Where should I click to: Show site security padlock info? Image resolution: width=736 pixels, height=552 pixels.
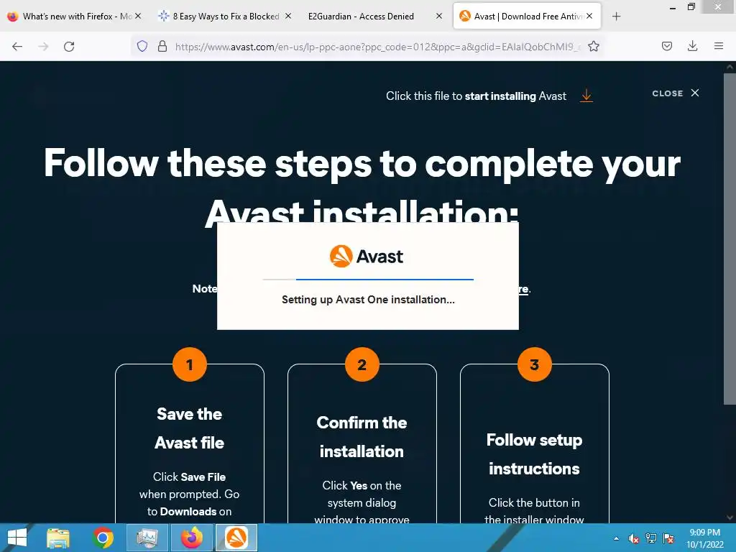click(x=162, y=46)
